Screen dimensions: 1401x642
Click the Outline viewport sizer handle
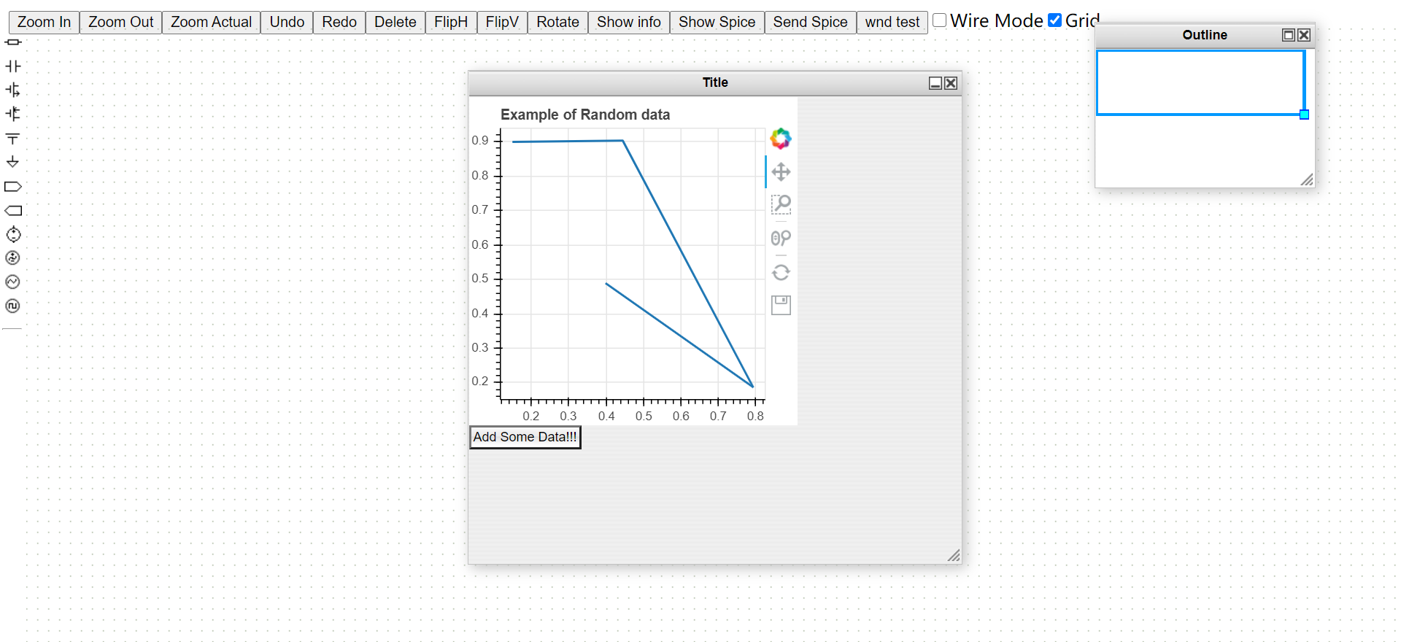pyautogui.click(x=1304, y=115)
